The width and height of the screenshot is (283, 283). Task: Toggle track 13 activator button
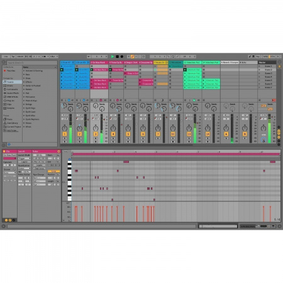[189, 134]
